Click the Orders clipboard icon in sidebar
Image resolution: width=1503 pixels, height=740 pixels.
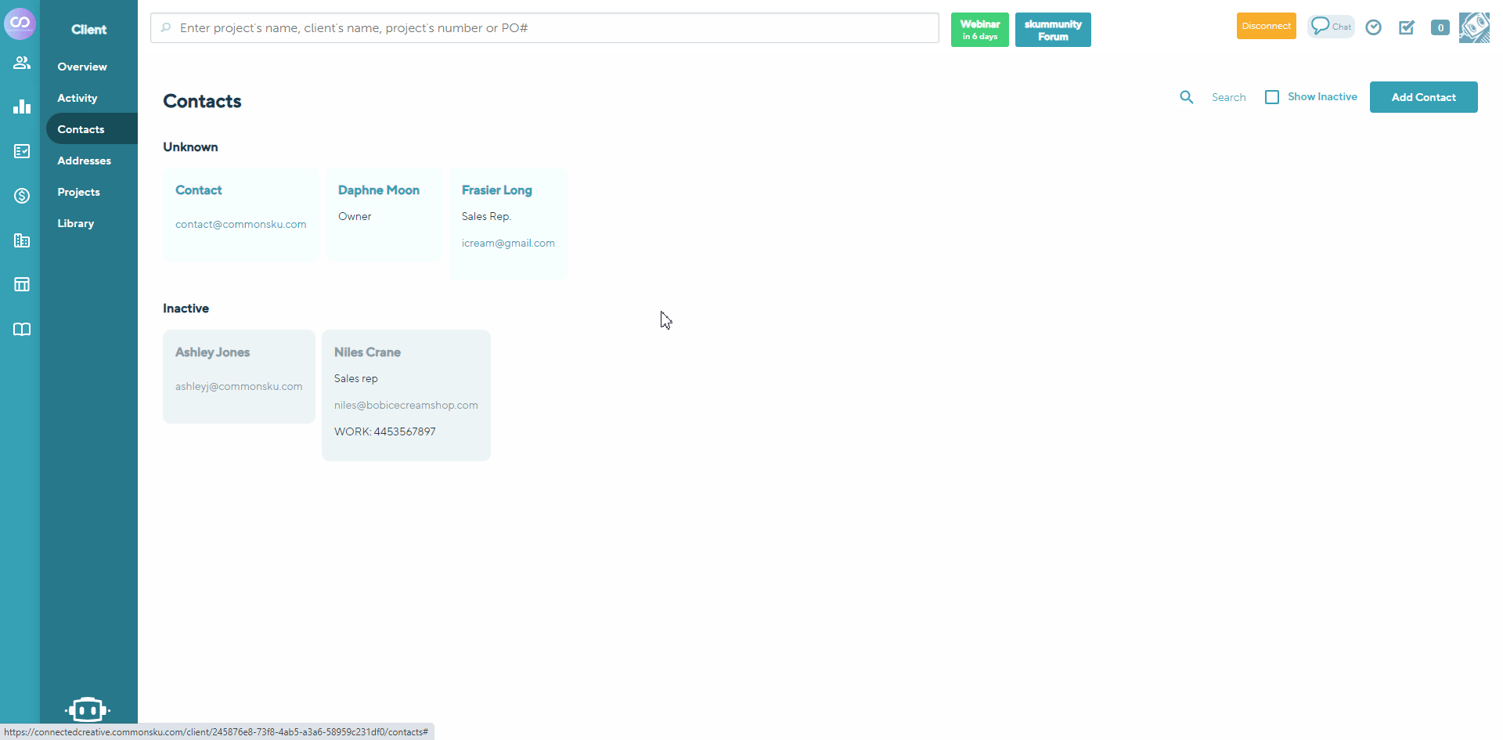pyautogui.click(x=21, y=151)
